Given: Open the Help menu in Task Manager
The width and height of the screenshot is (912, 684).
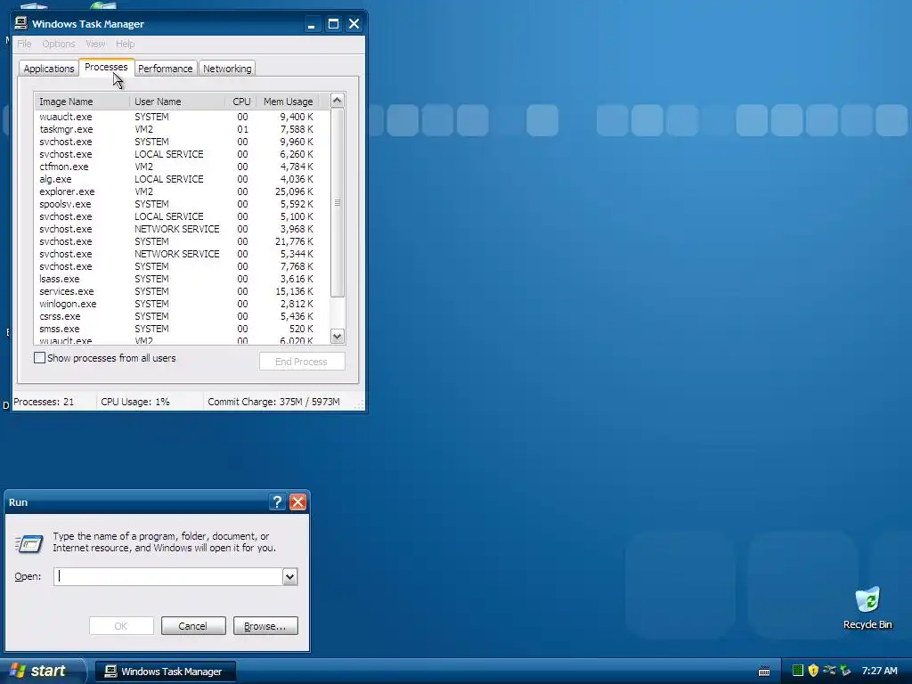Looking at the screenshot, I should click(x=125, y=44).
